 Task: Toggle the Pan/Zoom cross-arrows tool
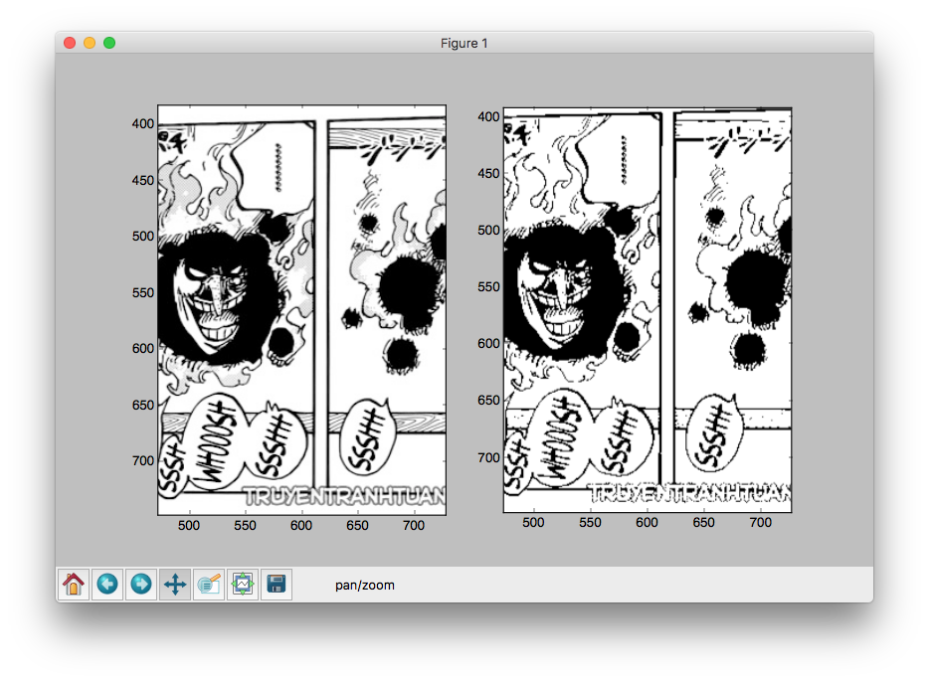click(175, 585)
